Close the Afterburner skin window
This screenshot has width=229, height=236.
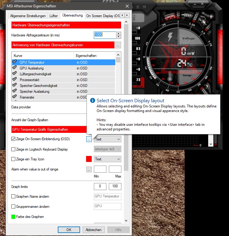[x=202, y=4]
